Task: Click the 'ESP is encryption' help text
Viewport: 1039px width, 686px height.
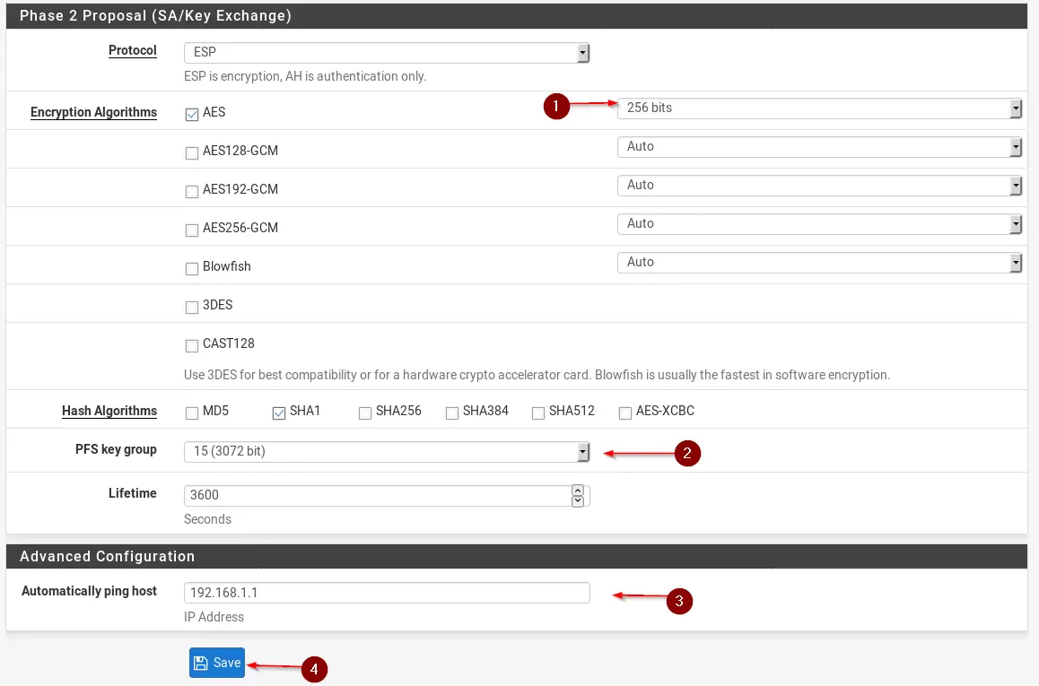Action: [305, 76]
